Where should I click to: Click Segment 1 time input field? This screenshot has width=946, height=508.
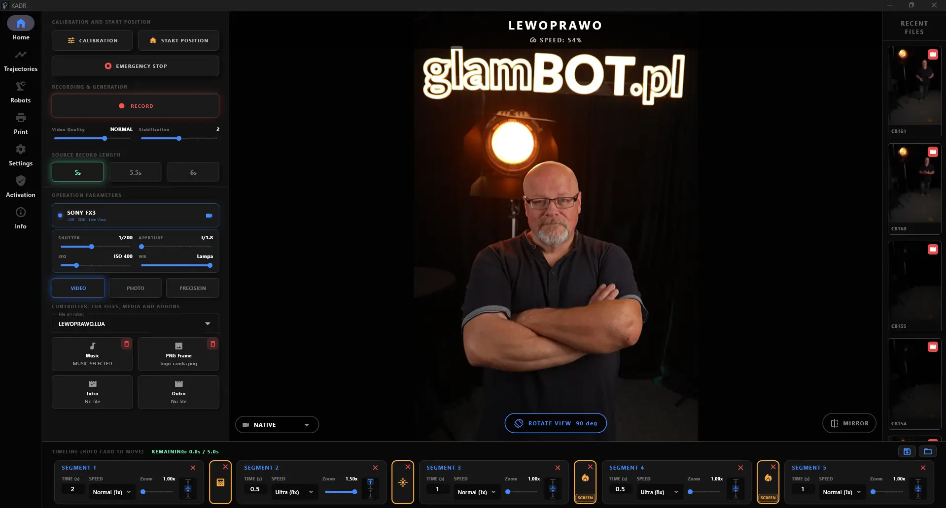point(72,489)
